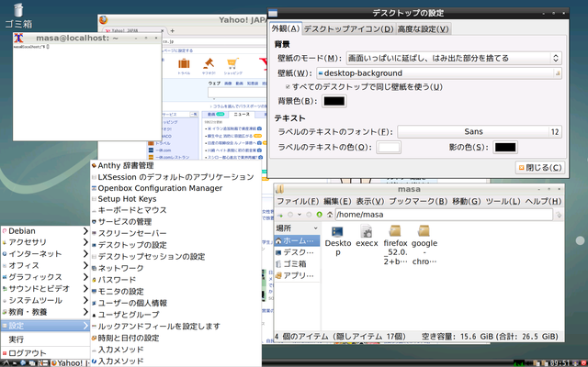Open the ツール menu in file manager
Image resolution: width=588 pixels, height=367 pixels.
pos(503,202)
